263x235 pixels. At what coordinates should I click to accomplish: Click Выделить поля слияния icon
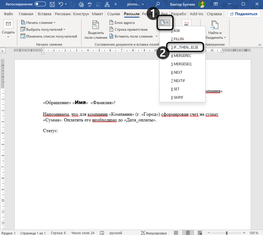95,25
